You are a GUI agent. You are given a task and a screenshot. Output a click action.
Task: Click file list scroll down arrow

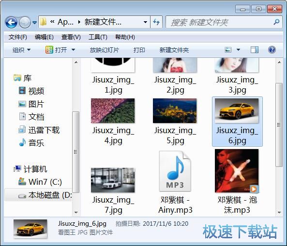click(279, 212)
